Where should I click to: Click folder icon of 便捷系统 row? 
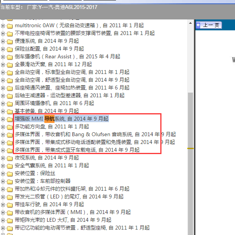(10, 41)
